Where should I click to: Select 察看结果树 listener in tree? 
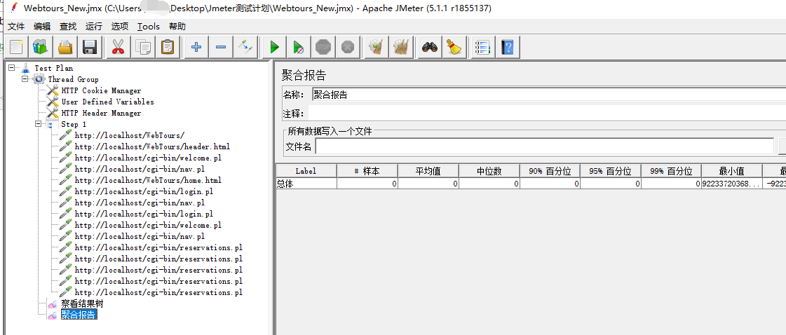tap(82, 303)
